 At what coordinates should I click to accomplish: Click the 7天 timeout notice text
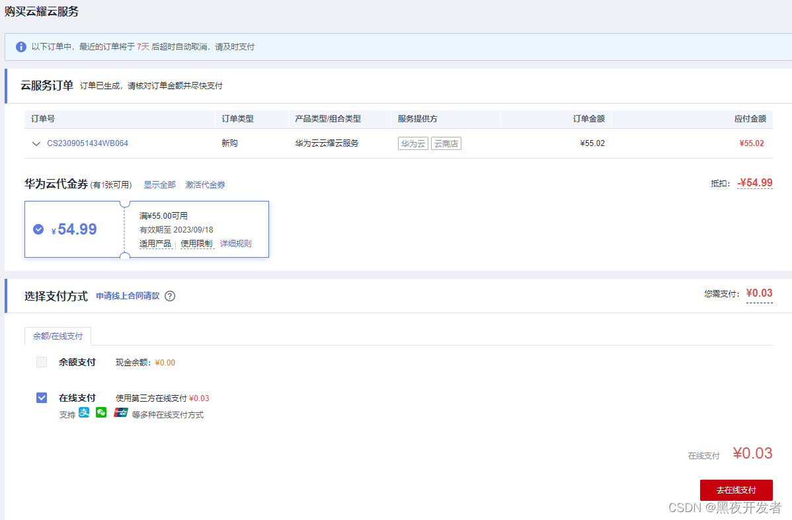pos(143,47)
